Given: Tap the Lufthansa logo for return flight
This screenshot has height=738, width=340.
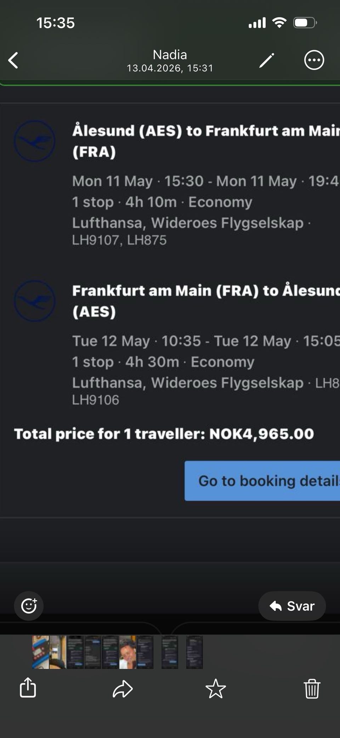Looking at the screenshot, I should [x=34, y=301].
